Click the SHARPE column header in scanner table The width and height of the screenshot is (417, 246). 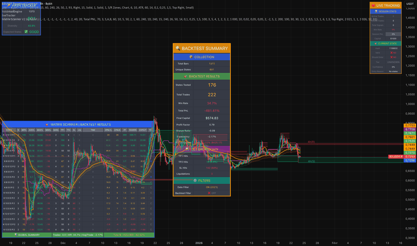[x=132, y=130]
